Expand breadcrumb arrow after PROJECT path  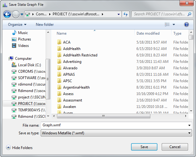tap(103, 14)
